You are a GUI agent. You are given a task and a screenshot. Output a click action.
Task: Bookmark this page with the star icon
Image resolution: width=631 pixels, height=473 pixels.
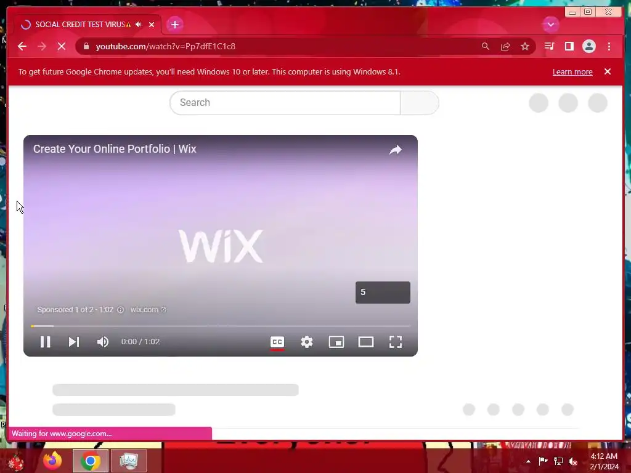point(525,46)
